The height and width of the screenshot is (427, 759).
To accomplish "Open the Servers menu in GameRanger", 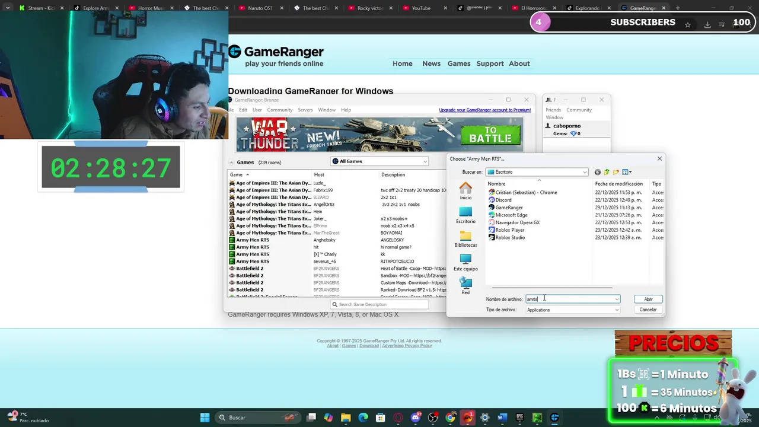I will (305, 110).
